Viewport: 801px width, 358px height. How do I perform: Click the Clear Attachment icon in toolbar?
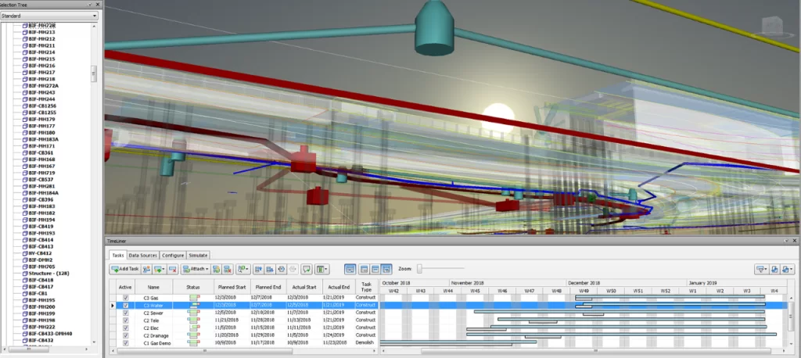tap(227, 269)
